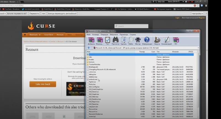Click the Удалить (Delete) recycle bin icon

tap(123, 40)
